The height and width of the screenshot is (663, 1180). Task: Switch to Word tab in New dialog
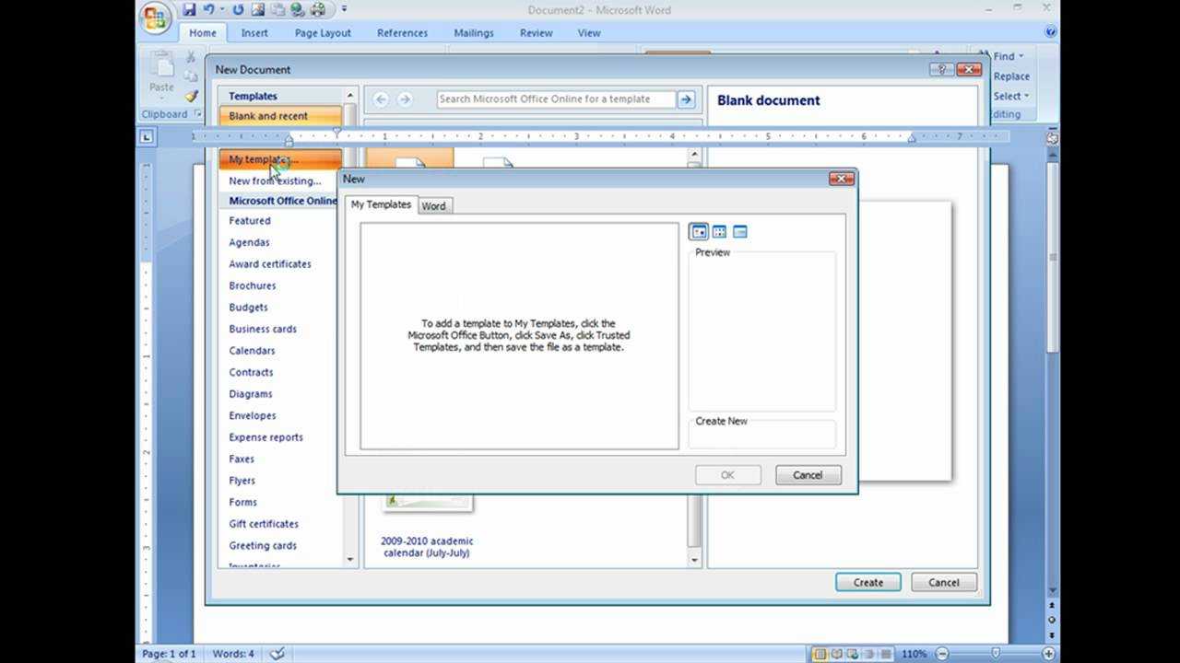433,206
